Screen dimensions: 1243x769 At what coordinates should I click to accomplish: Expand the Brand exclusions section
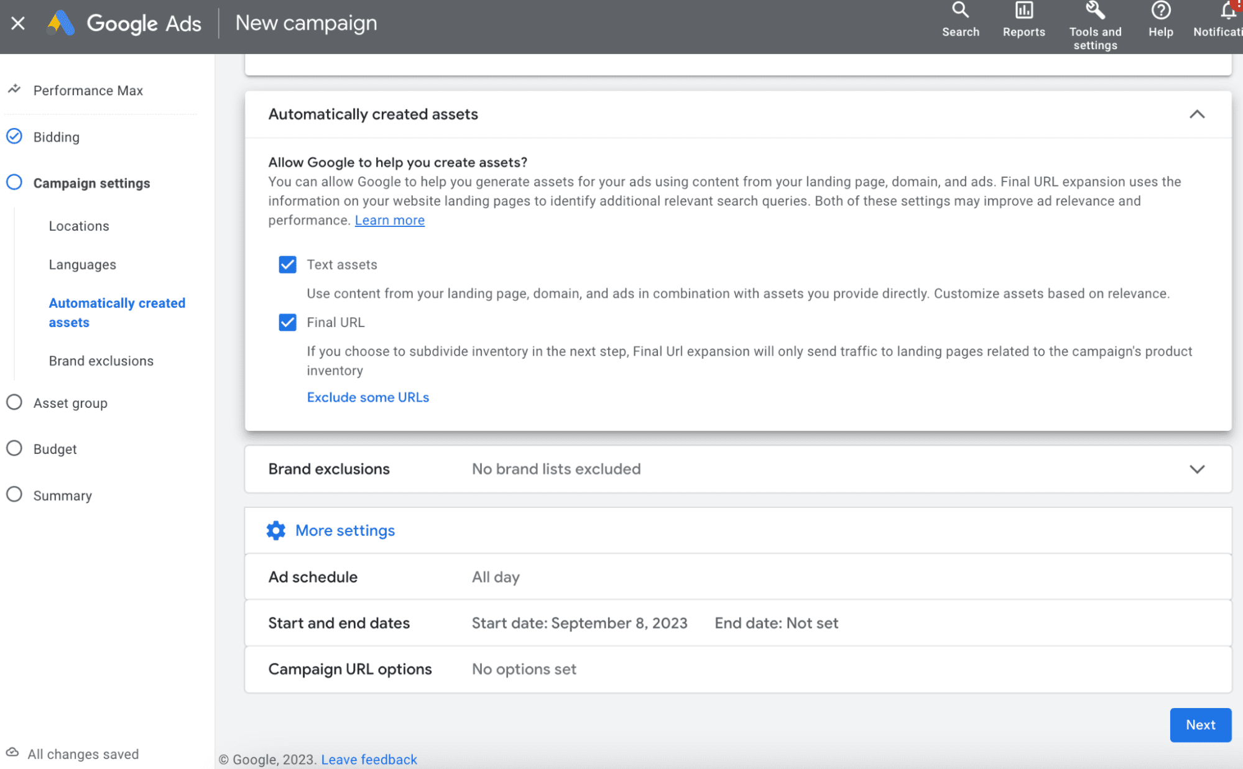pyautogui.click(x=1196, y=469)
